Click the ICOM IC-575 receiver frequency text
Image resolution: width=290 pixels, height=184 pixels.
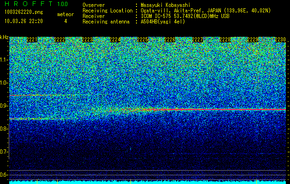[185, 16]
